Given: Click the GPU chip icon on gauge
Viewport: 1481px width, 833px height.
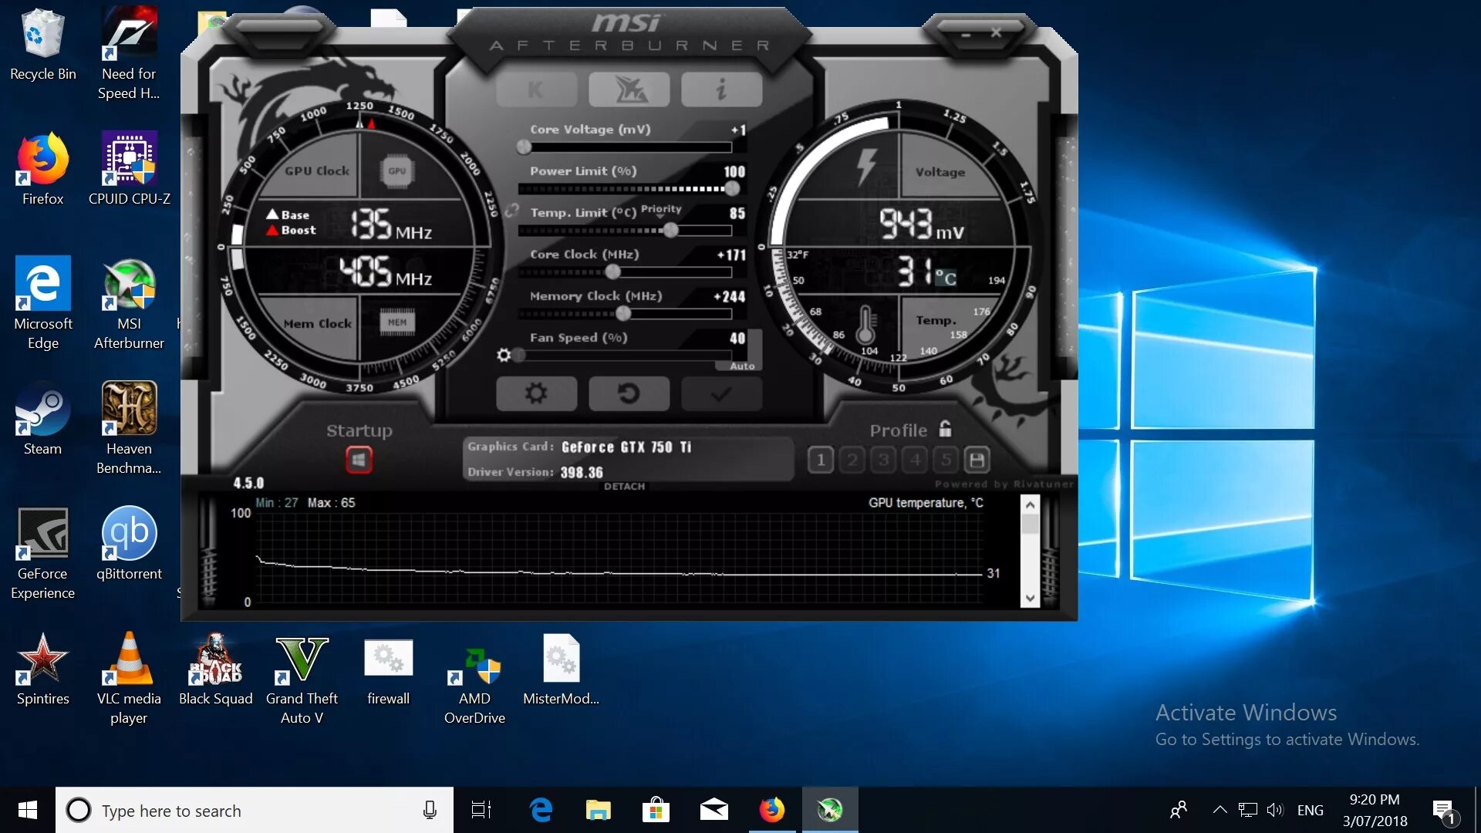Looking at the screenshot, I should coord(397,171).
